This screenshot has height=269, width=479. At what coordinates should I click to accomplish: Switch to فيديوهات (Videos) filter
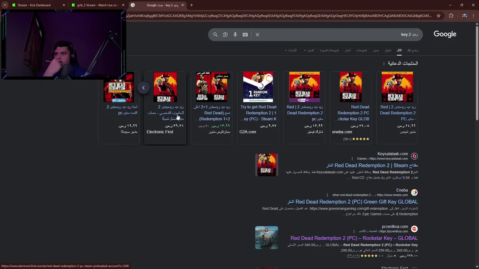pyautogui.click(x=361, y=50)
